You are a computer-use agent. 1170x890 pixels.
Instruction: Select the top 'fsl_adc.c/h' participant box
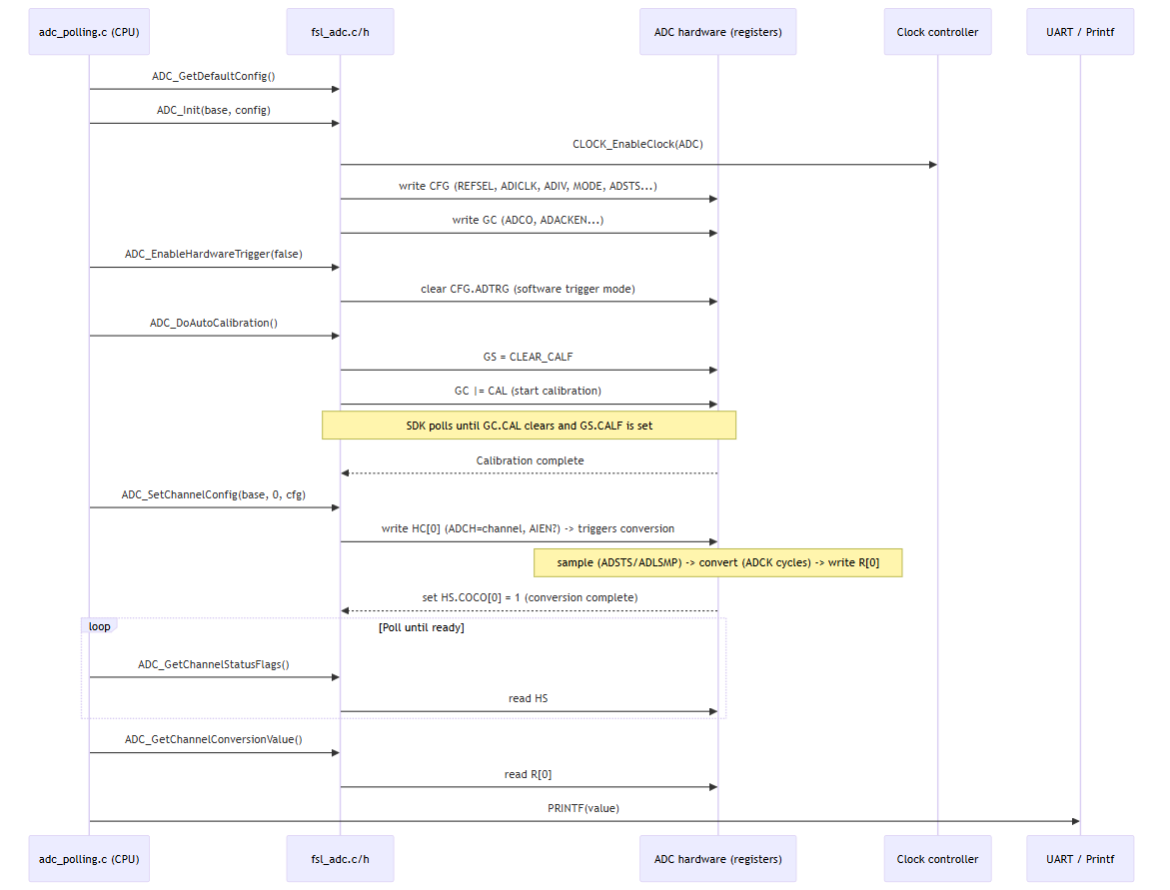click(340, 32)
